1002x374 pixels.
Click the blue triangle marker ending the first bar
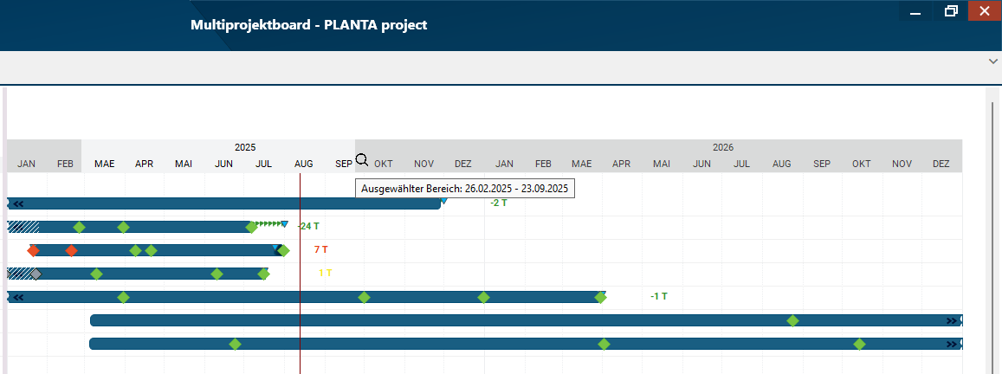pos(444,201)
